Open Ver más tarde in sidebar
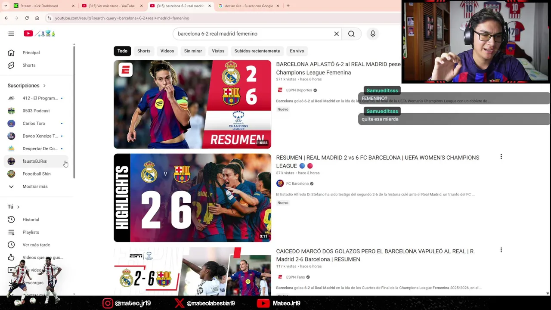551x310 pixels. pyautogui.click(x=37, y=245)
